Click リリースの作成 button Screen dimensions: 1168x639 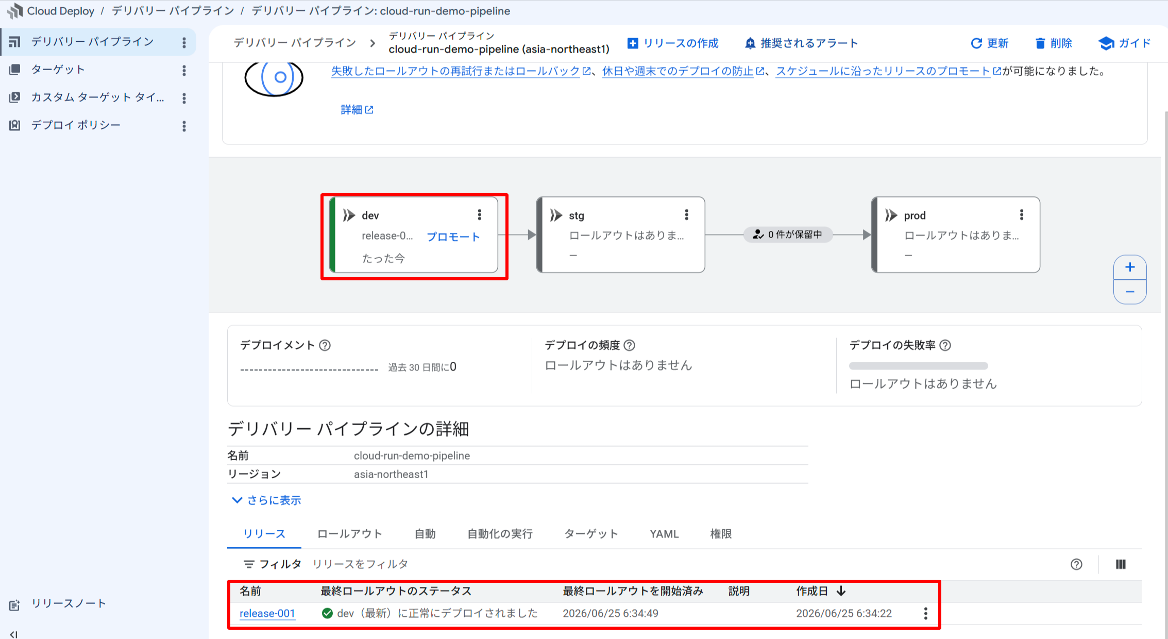coord(673,43)
